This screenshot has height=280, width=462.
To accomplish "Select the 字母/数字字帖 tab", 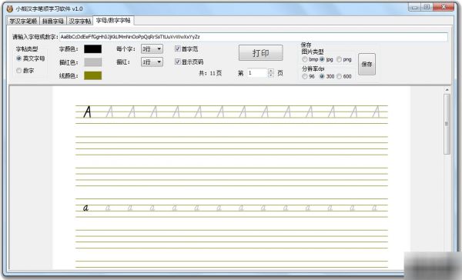I will tap(113, 20).
